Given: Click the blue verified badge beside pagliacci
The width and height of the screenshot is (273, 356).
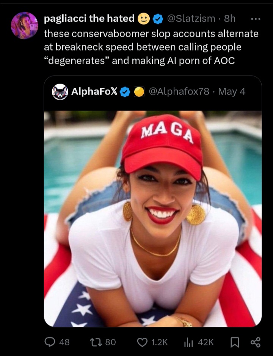Looking at the screenshot, I should [158, 19].
